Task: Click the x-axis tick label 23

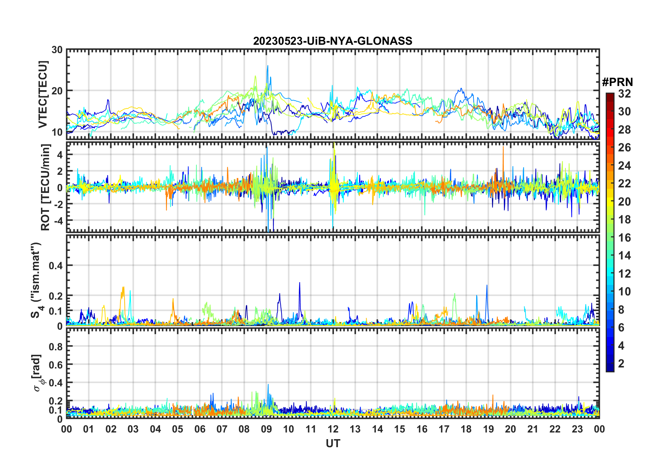Action: pos(577,429)
